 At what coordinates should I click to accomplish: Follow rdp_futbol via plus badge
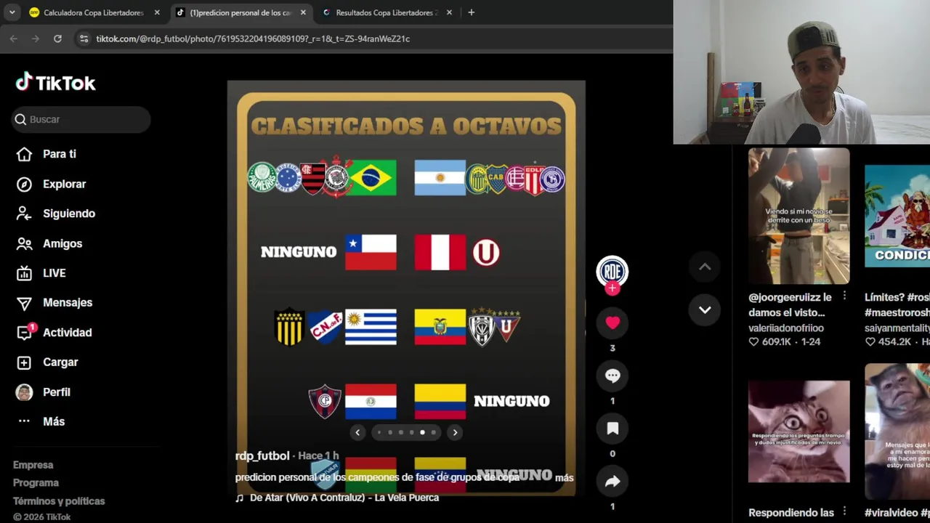612,288
